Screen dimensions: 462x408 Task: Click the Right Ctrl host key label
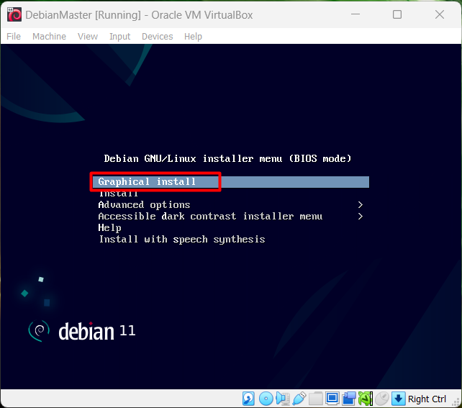click(x=427, y=399)
